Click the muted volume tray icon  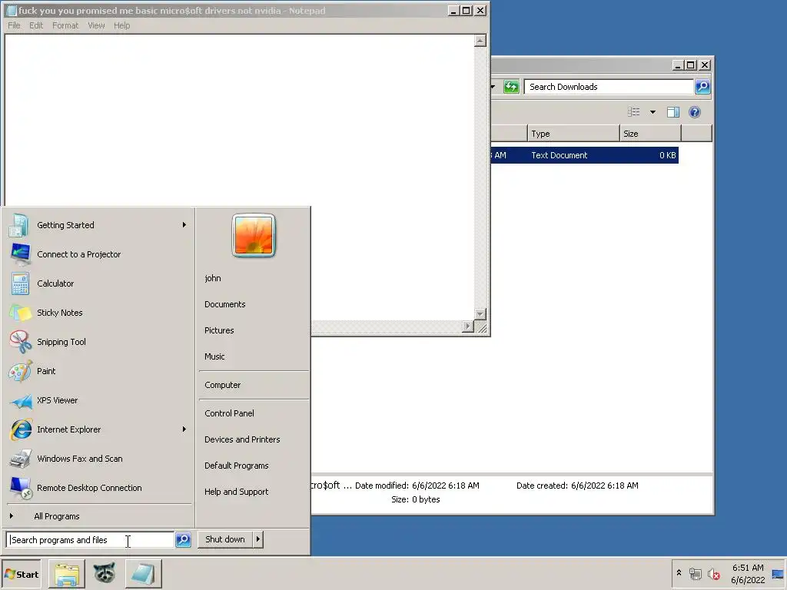point(714,574)
